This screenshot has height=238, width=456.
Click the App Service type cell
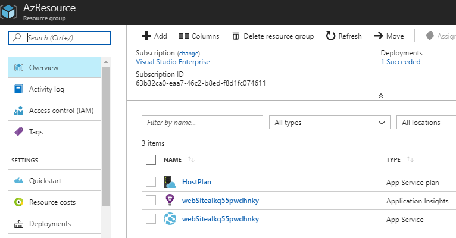(x=405, y=220)
